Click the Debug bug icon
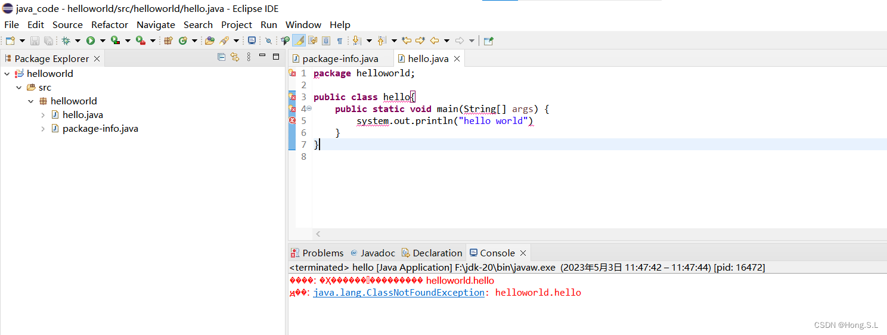This screenshot has height=335, width=887. pos(66,41)
